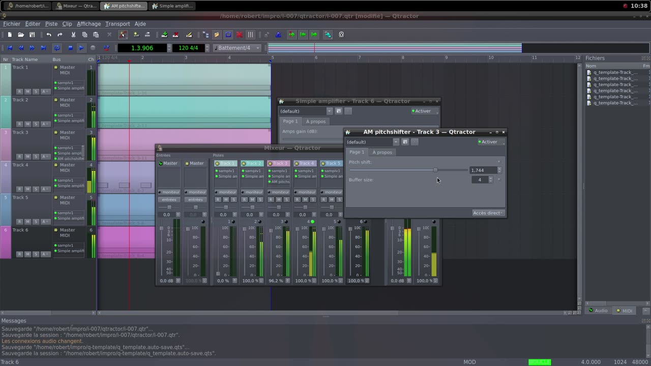This screenshot has width=651, height=366.
Task: Open the Battement/4 snap dropdown
Action: coord(237,48)
